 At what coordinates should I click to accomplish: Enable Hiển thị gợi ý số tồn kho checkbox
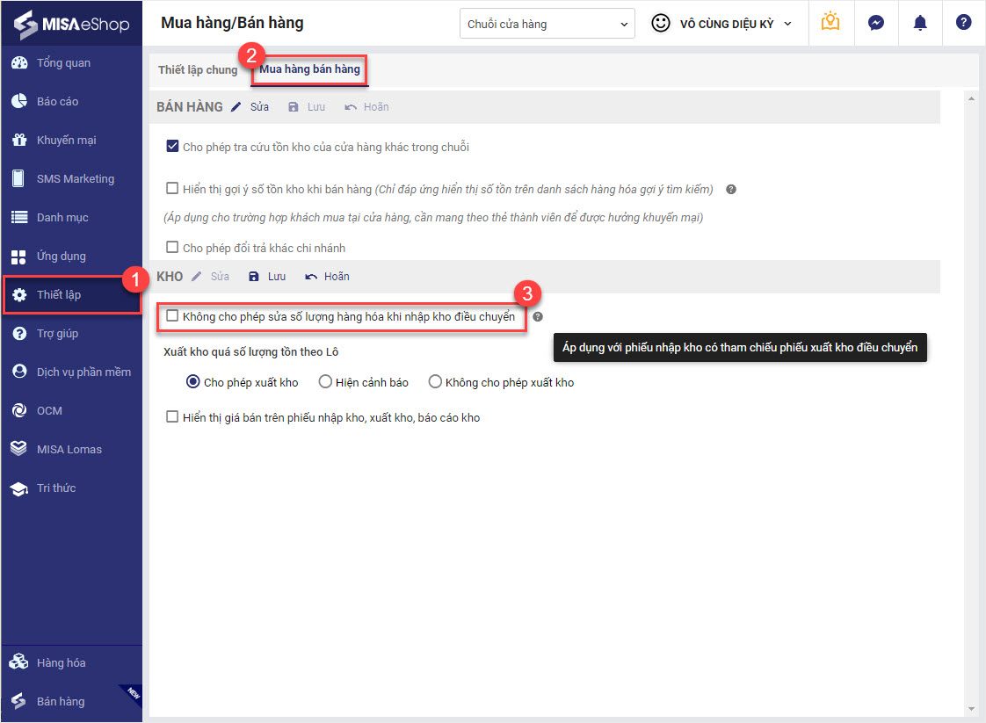(x=172, y=188)
